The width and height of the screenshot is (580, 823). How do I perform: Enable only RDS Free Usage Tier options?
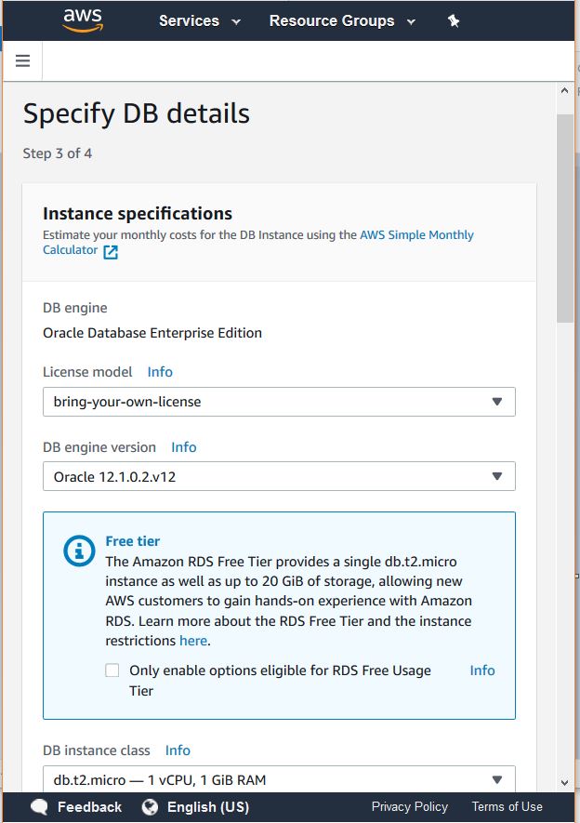coord(112,670)
